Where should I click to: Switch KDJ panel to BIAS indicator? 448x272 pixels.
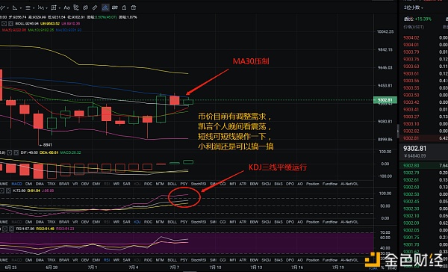pyautogui.click(x=279, y=222)
